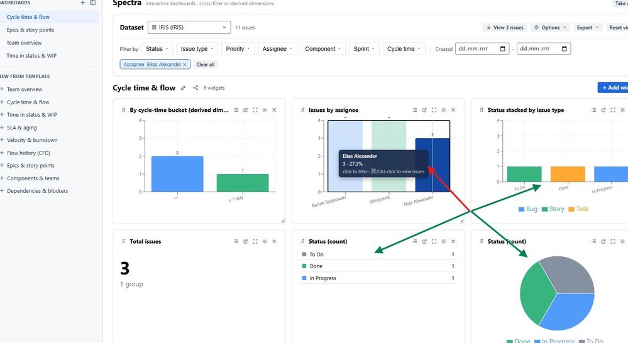The image size is (628, 343).
Task: Fullscreen the Status (count) pie chart widget
Action: click(x=613, y=241)
